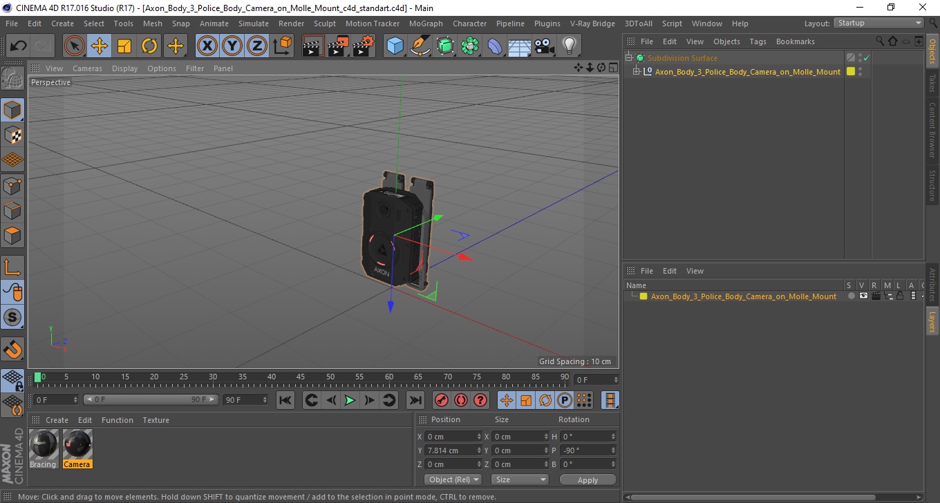This screenshot has height=503, width=940.
Task: Add a Floor environment object
Action: (520, 46)
